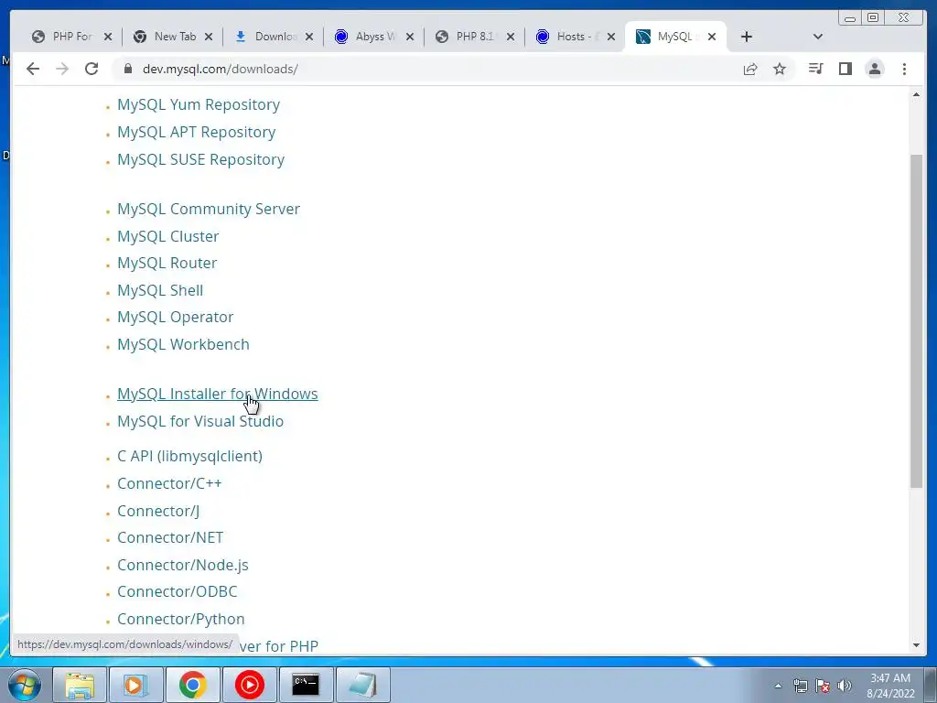The height and width of the screenshot is (703, 937).
Task: Open MySQL Installer for Windows link
Action: click(218, 394)
